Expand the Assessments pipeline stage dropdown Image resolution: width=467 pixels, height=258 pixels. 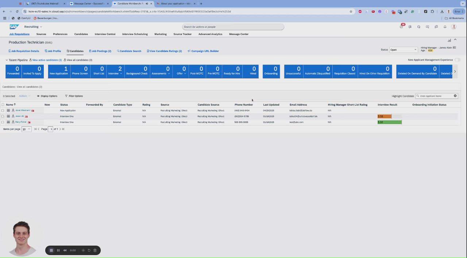[169, 74]
